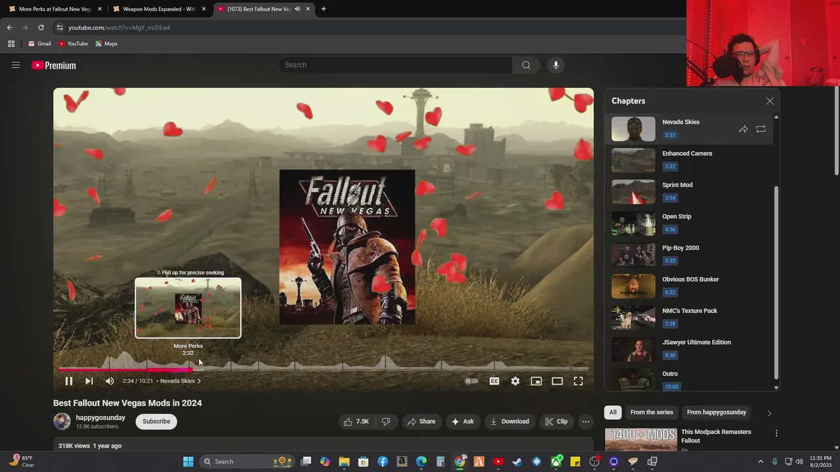Switch to theater mode
This screenshot has height=472, width=840.
tap(557, 381)
